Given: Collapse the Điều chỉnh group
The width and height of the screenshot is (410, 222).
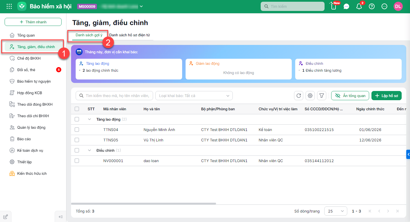Looking at the screenshot, I should tap(89, 150).
